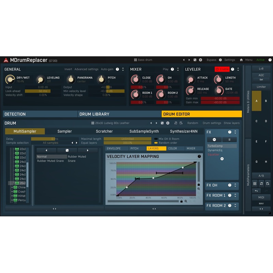Adjust the Look-ahead slider bar

click(43, 91)
